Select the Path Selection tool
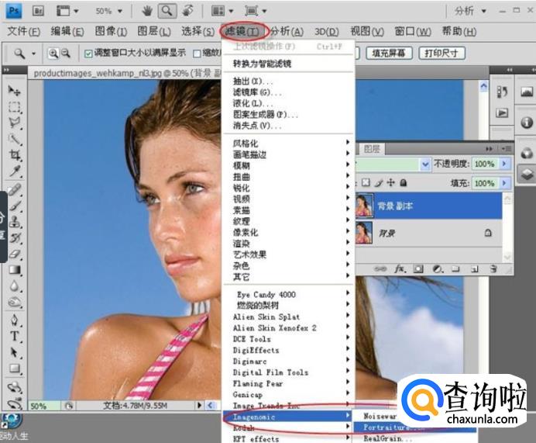536x443 pixels. tap(15, 353)
